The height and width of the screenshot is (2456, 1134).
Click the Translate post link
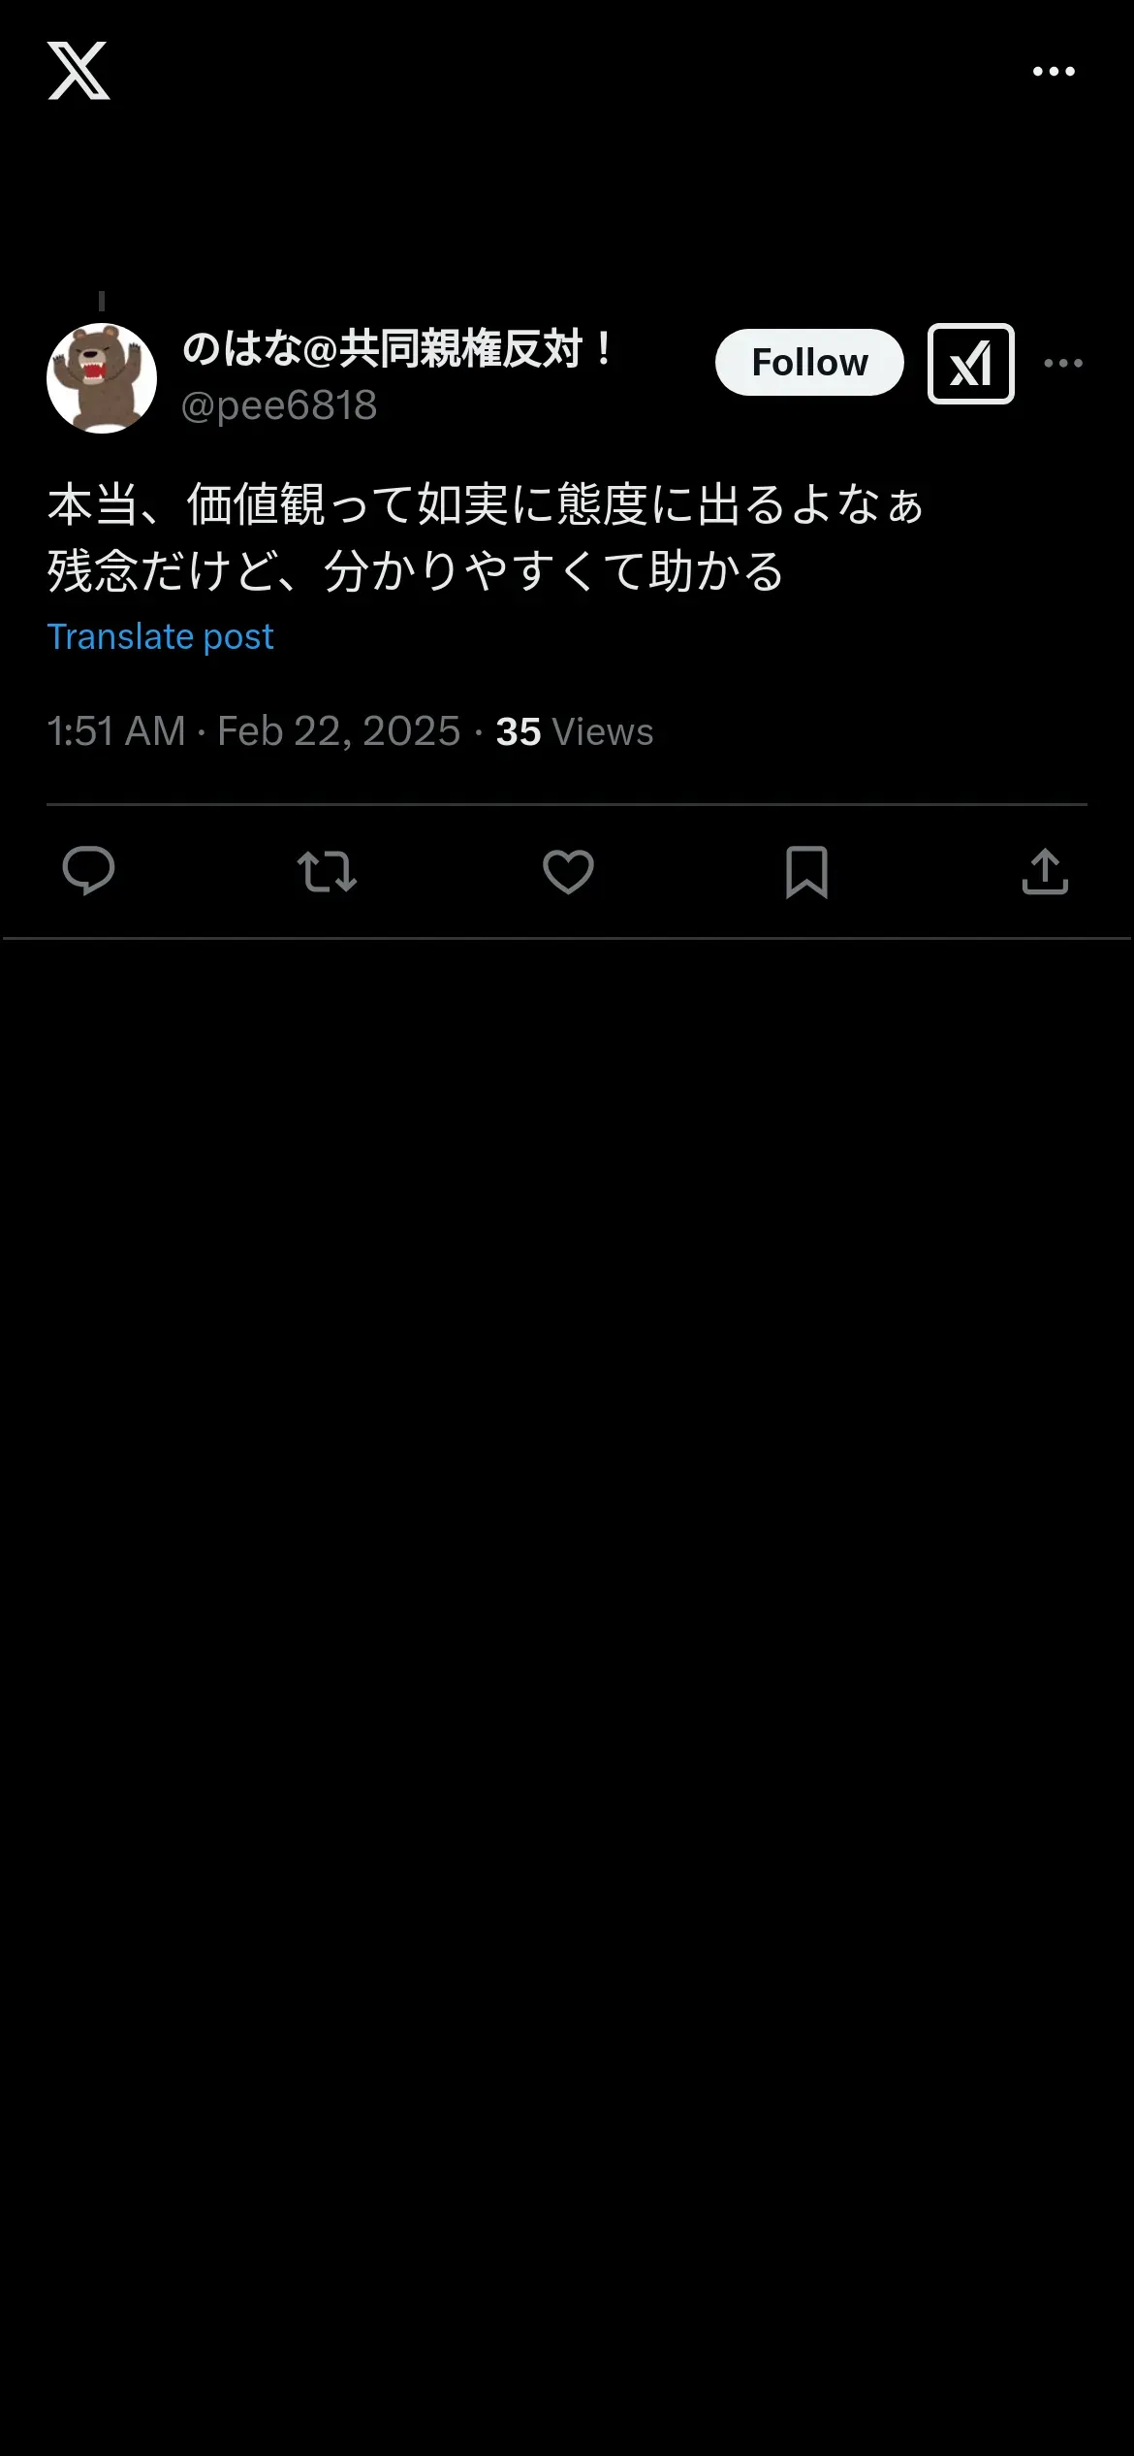[161, 637]
